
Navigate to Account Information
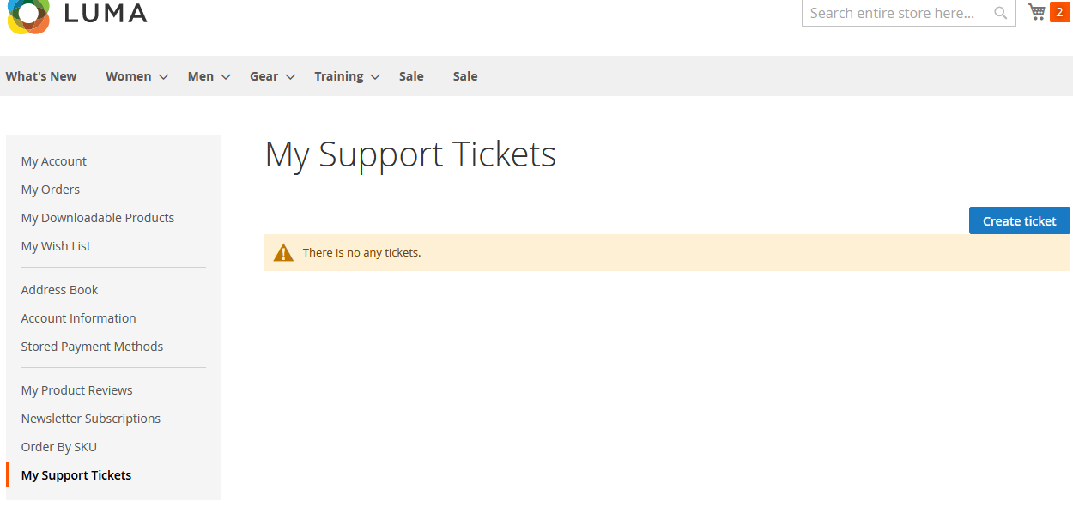pyautogui.click(x=79, y=318)
